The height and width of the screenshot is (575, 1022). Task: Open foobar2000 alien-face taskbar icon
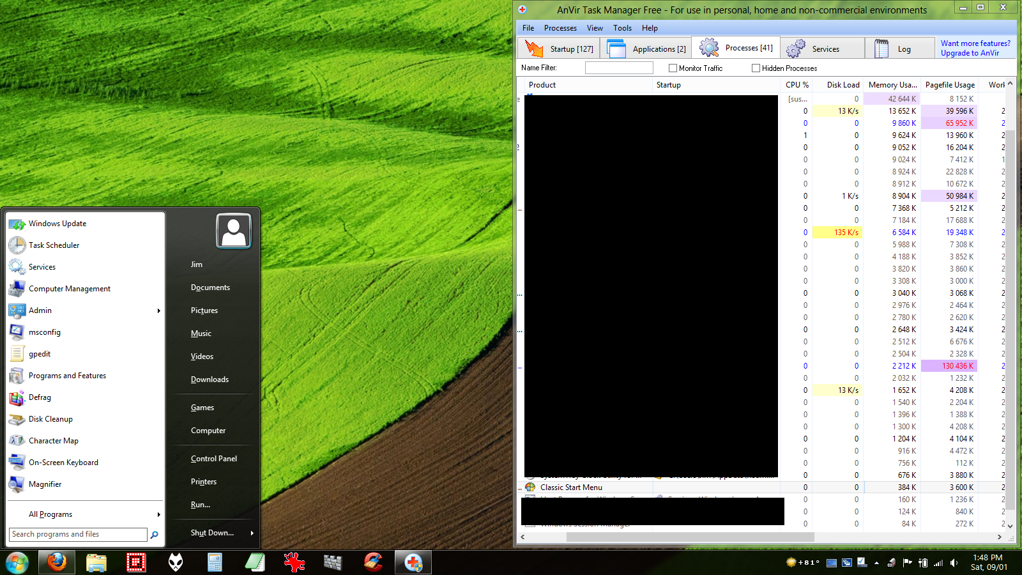point(176,562)
